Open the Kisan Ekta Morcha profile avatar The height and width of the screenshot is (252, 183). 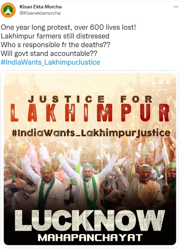click(x=8, y=10)
